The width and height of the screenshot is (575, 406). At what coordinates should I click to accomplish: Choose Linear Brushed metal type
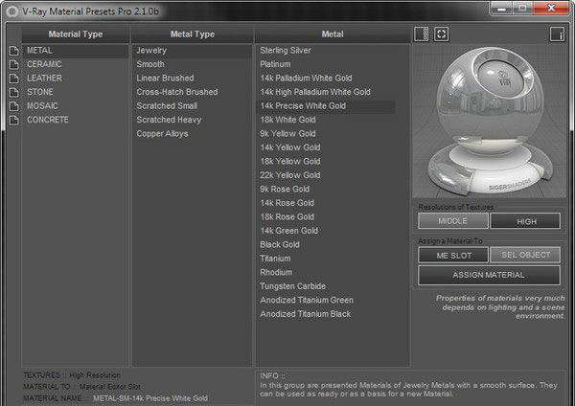[x=193, y=79]
